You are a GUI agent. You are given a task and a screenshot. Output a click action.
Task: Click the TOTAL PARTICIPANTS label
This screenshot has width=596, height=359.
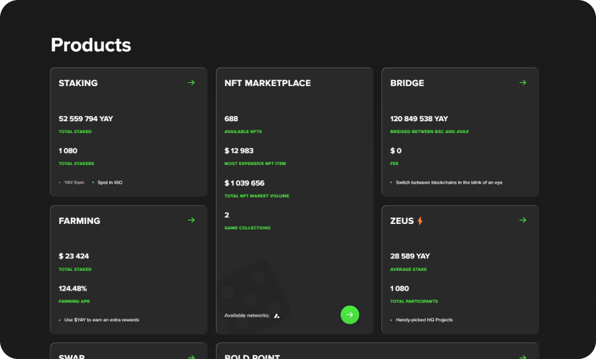pyautogui.click(x=414, y=301)
